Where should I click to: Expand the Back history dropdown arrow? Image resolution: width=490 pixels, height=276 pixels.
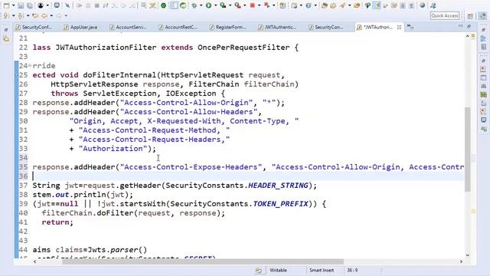pyautogui.click(x=51, y=15)
